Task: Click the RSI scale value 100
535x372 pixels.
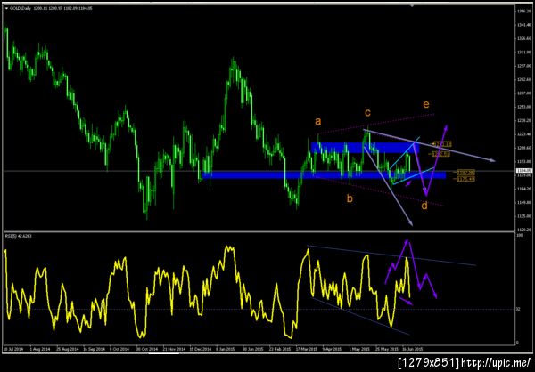Action: (520, 236)
